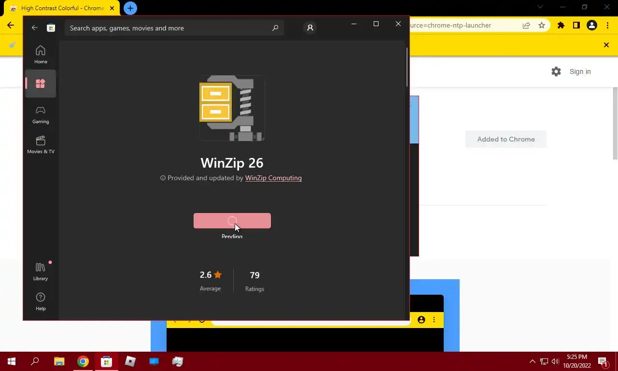Click the pending install button

click(x=232, y=221)
